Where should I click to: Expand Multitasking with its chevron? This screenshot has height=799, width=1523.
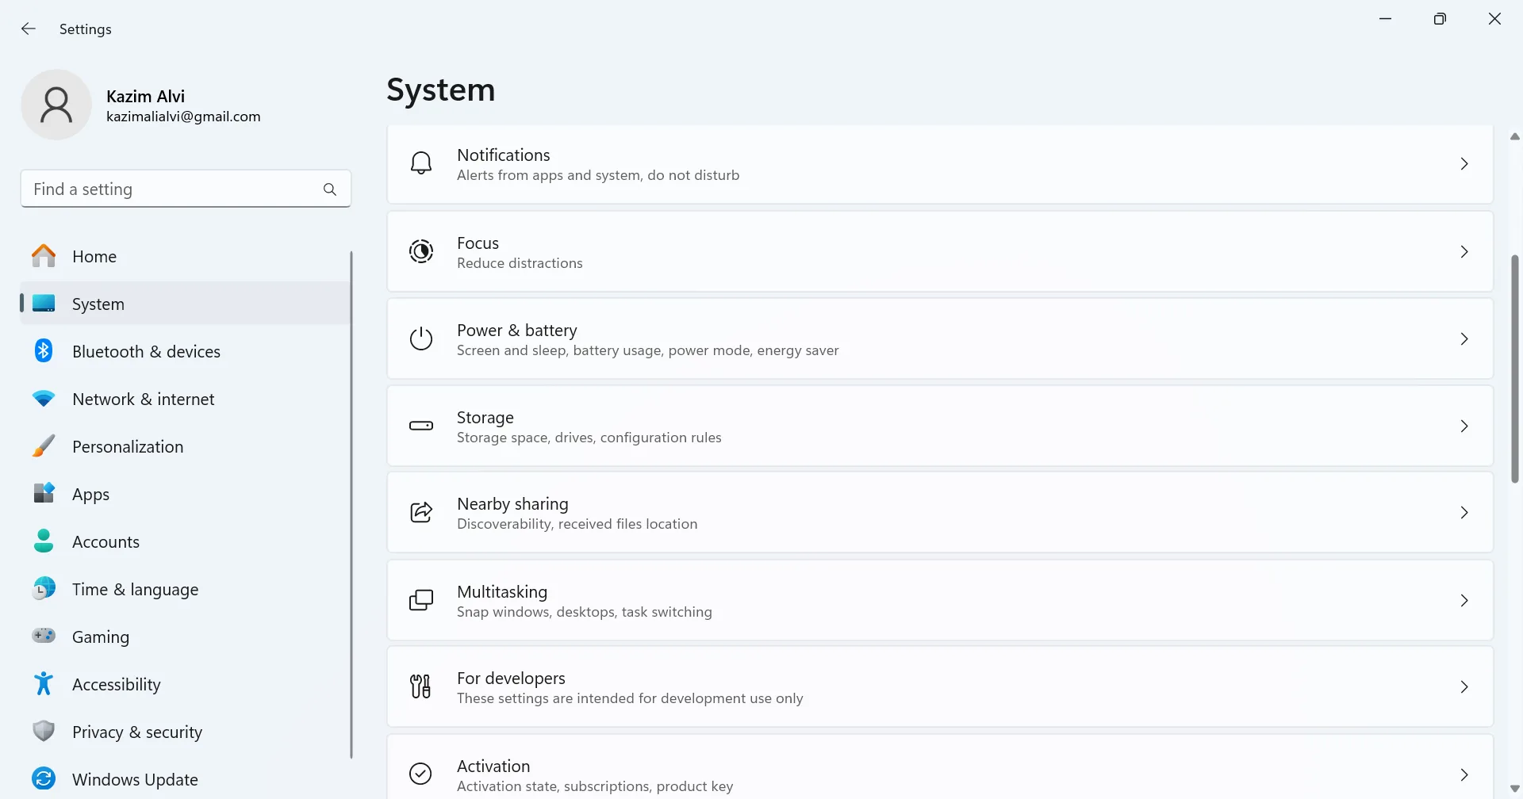pyautogui.click(x=1464, y=601)
